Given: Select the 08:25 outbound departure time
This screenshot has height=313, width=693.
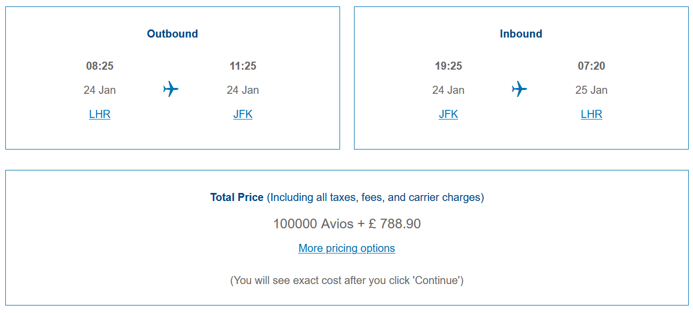Looking at the screenshot, I should click(x=100, y=66).
